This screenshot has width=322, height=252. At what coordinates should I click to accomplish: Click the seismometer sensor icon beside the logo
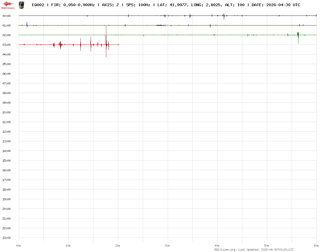coord(21,5)
